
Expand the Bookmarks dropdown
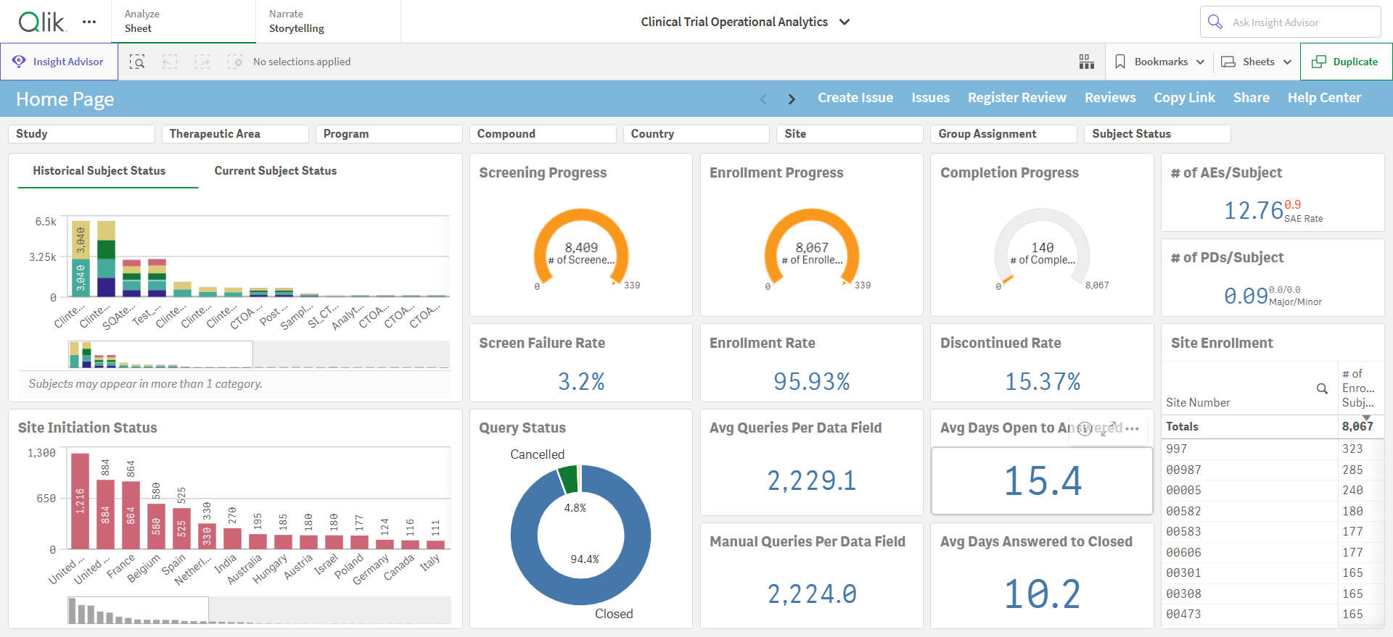pyautogui.click(x=1159, y=62)
